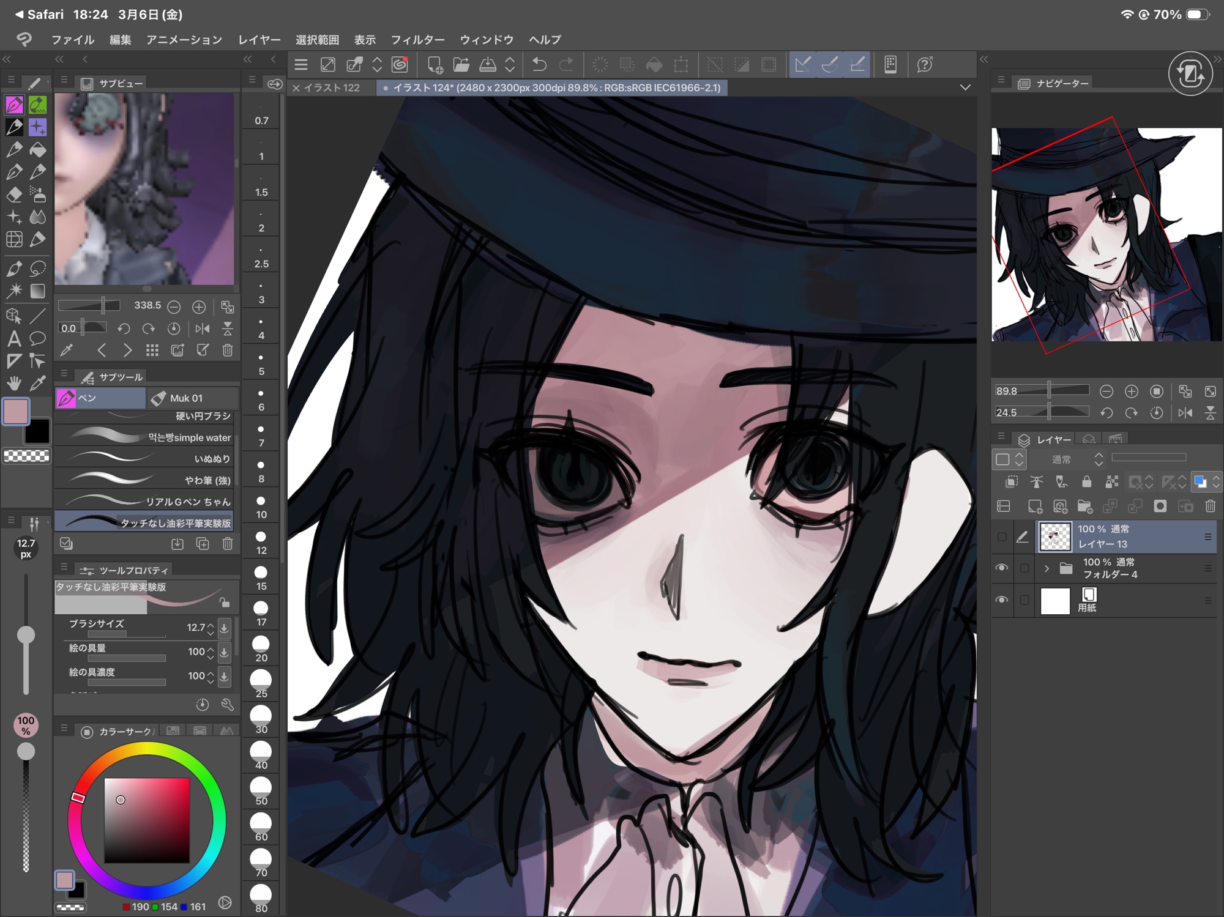The image size is (1224, 917).
Task: Expand the フォルダー 4 folder
Action: click(1047, 568)
